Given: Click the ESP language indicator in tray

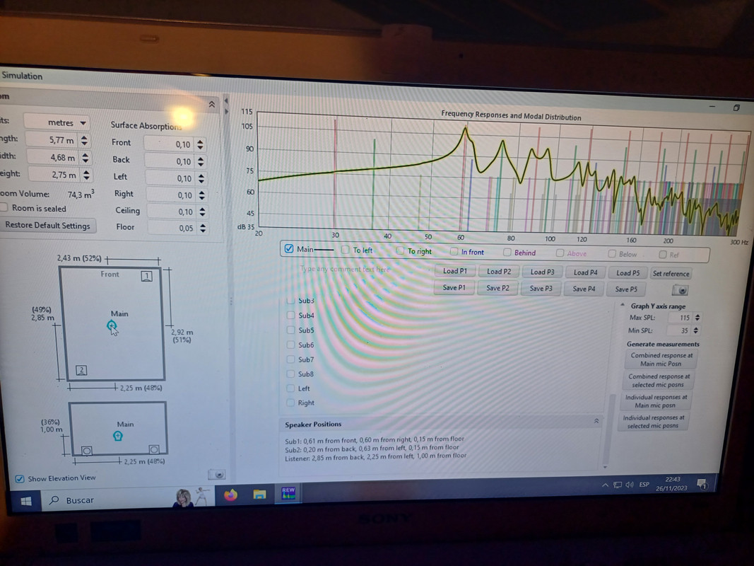Looking at the screenshot, I should click(x=644, y=485).
